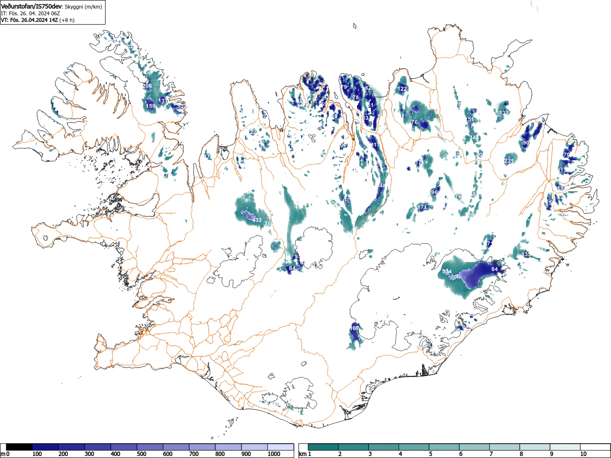Click the pale lavender 1000 m legend swatch
The width and height of the screenshot is (611, 458).
(x=281, y=447)
